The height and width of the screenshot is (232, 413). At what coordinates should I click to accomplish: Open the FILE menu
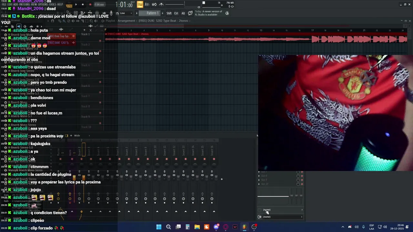pos(5,5)
